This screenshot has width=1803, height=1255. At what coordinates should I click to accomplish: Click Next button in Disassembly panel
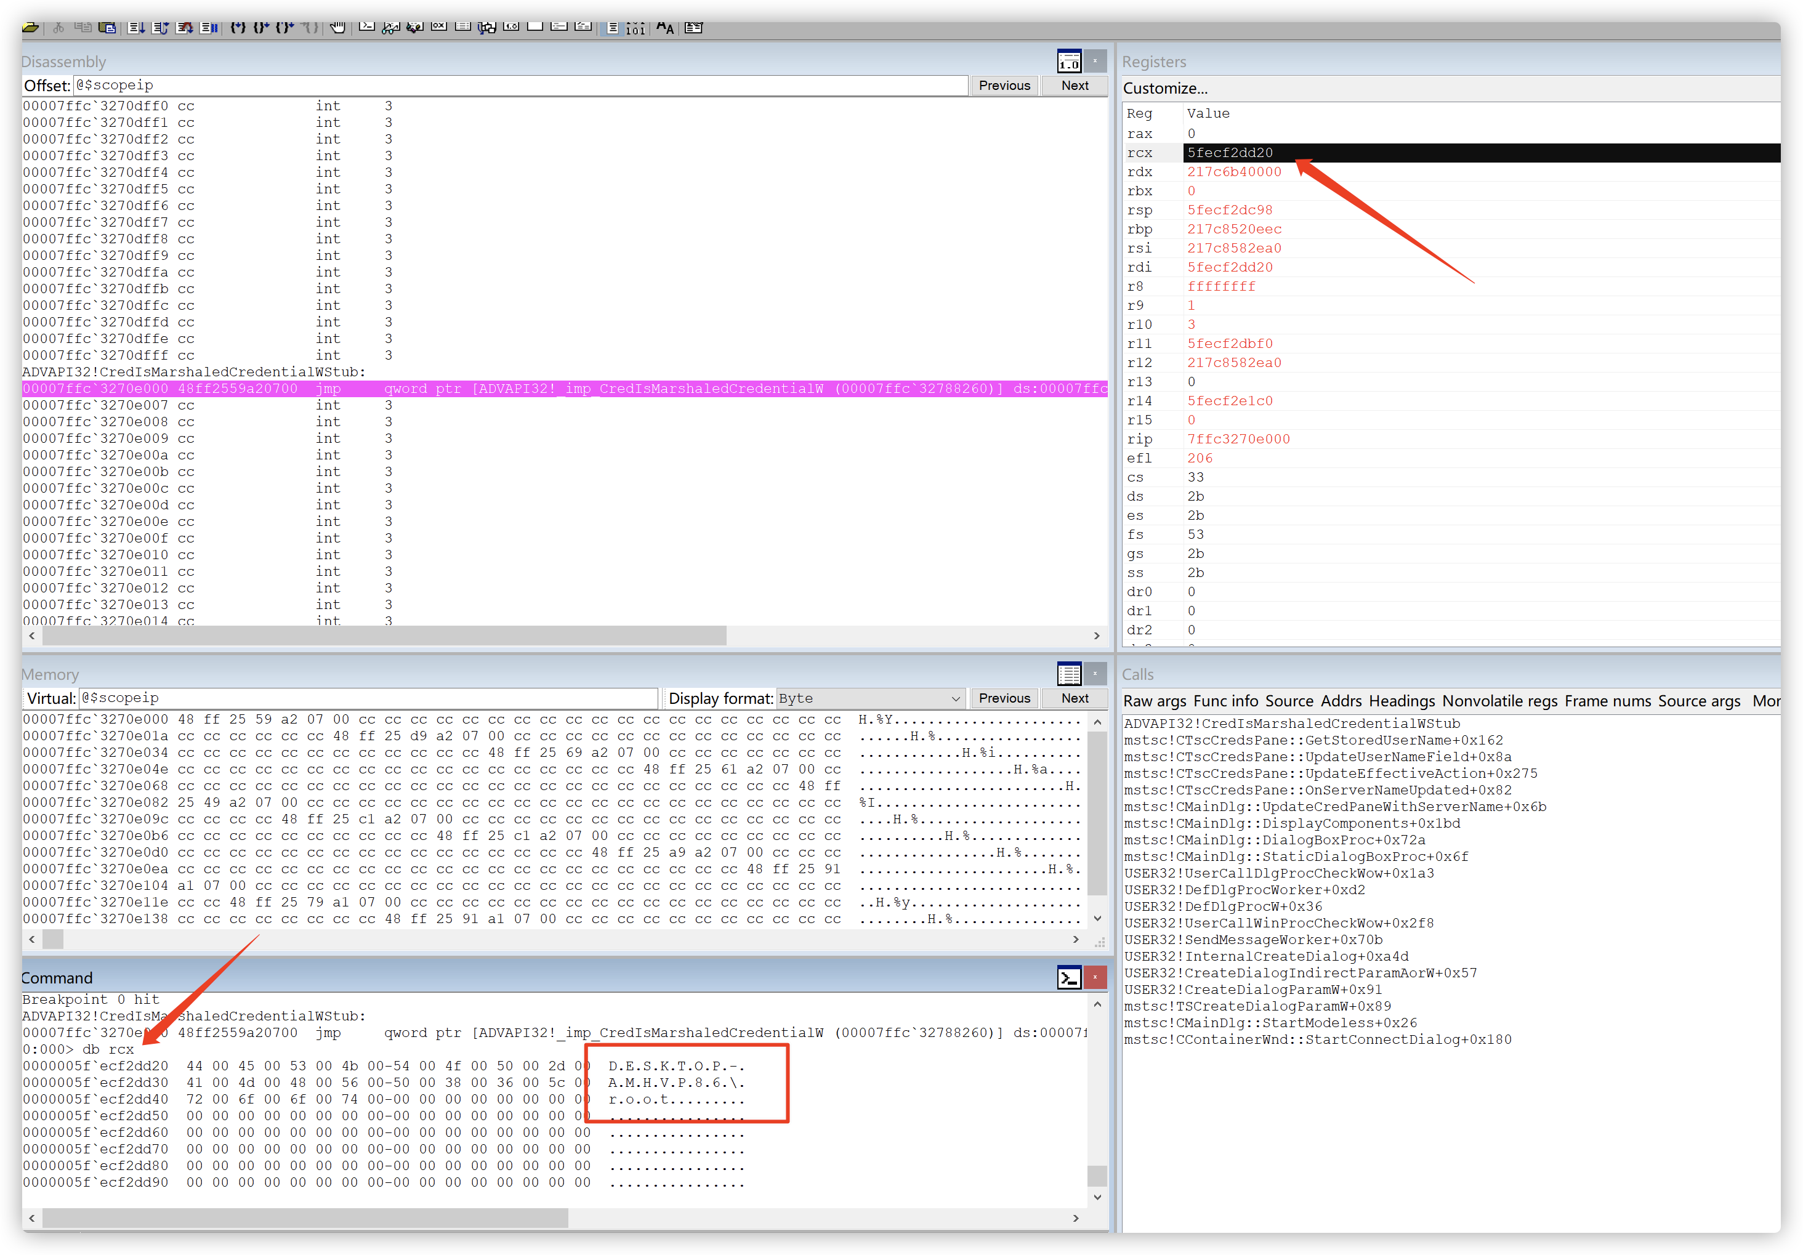1075,86
